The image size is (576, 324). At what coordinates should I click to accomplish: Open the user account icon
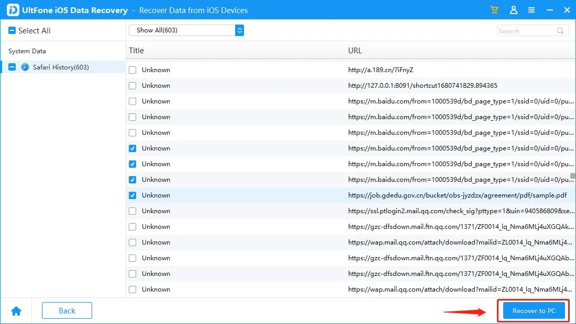click(514, 10)
